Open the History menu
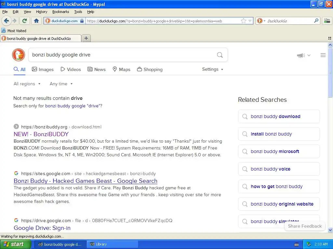The height and width of the screenshot is (249, 333). coord(41,12)
